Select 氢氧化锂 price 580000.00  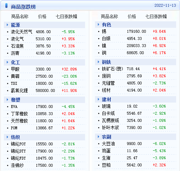(x=45, y=90)
